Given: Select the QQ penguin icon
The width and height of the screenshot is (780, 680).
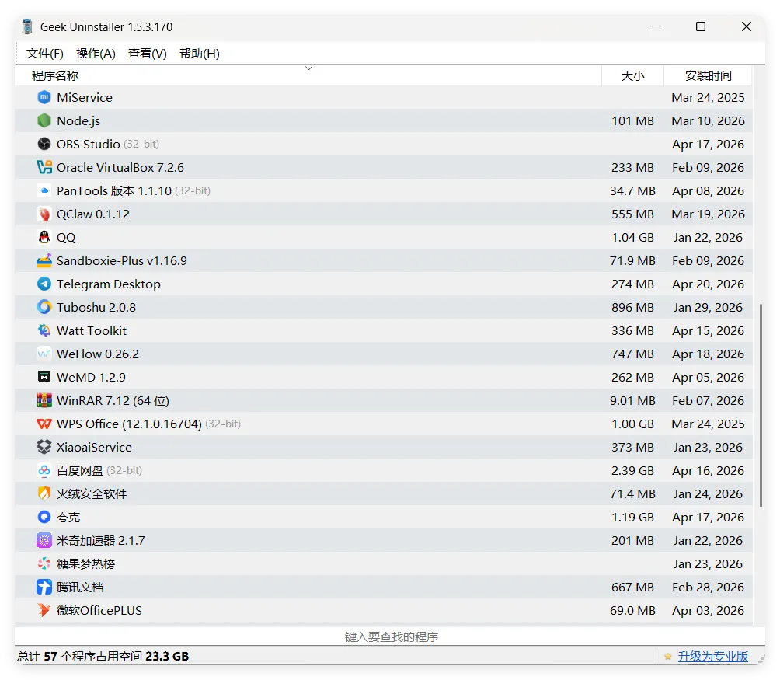Looking at the screenshot, I should pyautogui.click(x=44, y=237).
